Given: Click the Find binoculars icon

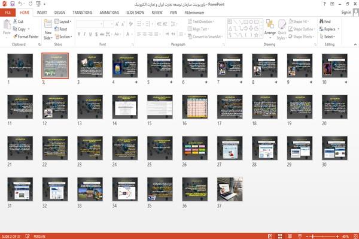Looking at the screenshot, I should tap(321, 22).
